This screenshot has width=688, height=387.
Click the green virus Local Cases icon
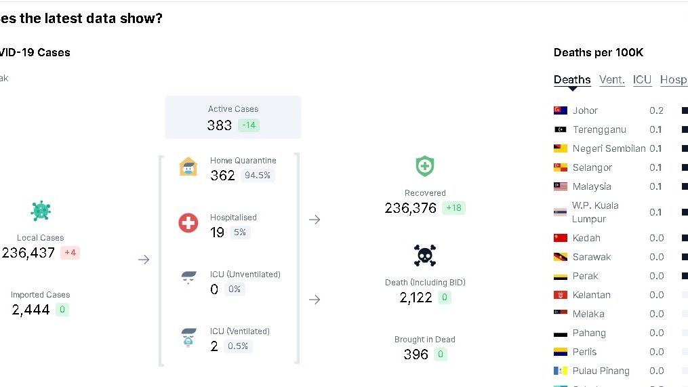[41, 211]
